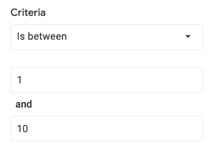The image size is (217, 154).
Task: Click the 'Is between' text in selector
Action: [42, 37]
